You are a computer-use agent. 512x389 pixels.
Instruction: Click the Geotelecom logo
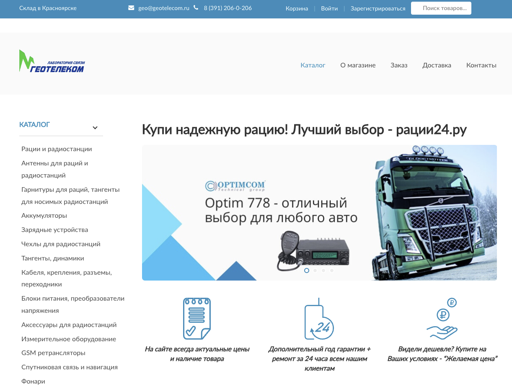(52, 61)
